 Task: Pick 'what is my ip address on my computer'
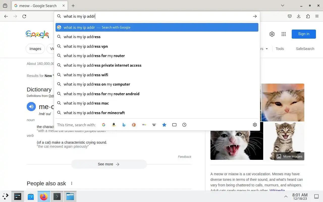pyautogui.click(x=157, y=84)
